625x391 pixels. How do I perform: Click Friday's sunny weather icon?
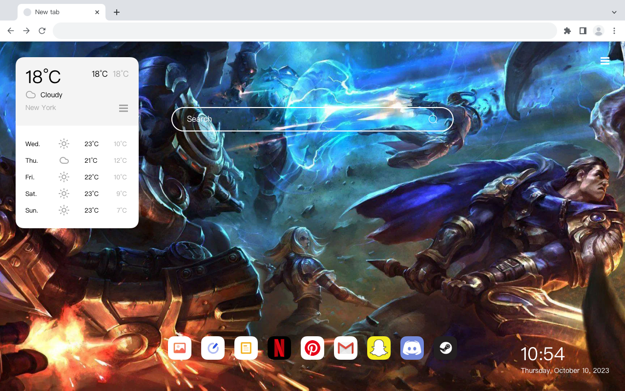[x=64, y=177]
